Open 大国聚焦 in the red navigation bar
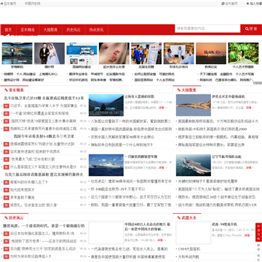The width and height of the screenshot is (262, 262). point(50,30)
